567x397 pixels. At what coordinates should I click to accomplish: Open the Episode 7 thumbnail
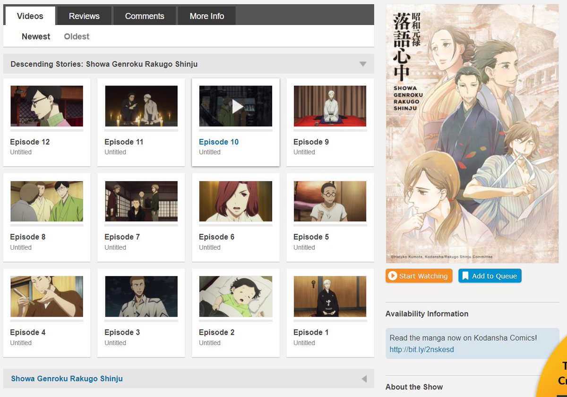141,201
